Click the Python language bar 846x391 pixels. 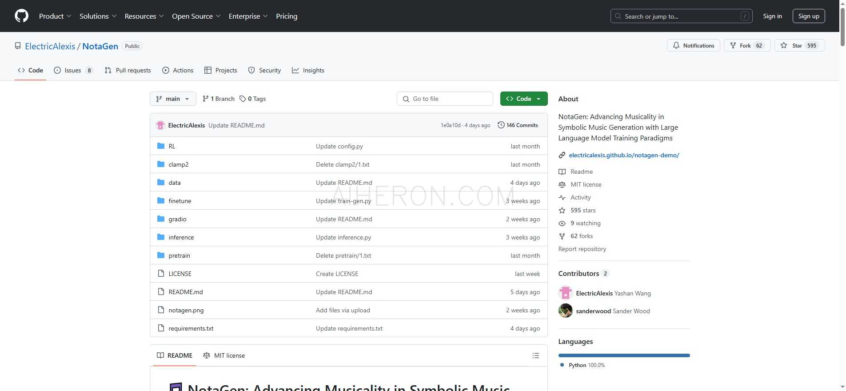624,355
